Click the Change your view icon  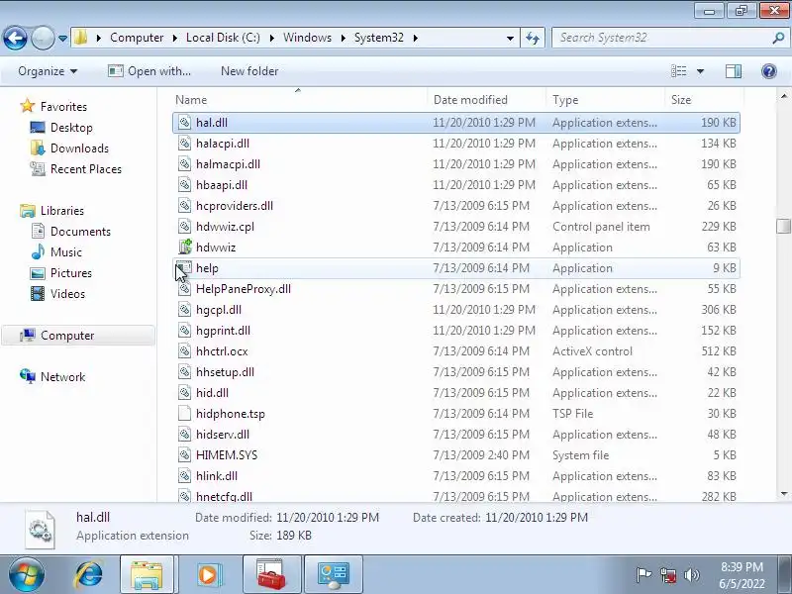pyautogui.click(x=678, y=71)
